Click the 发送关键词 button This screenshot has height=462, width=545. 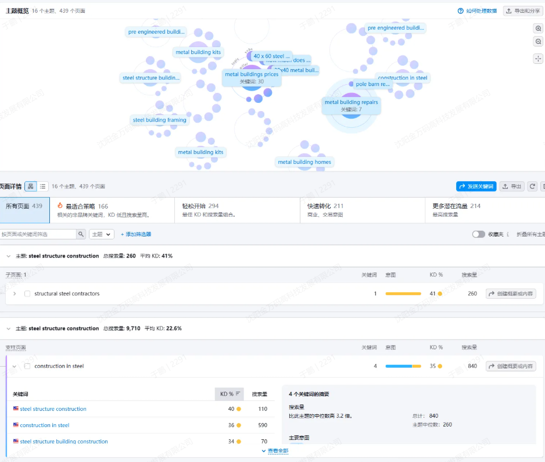(476, 187)
